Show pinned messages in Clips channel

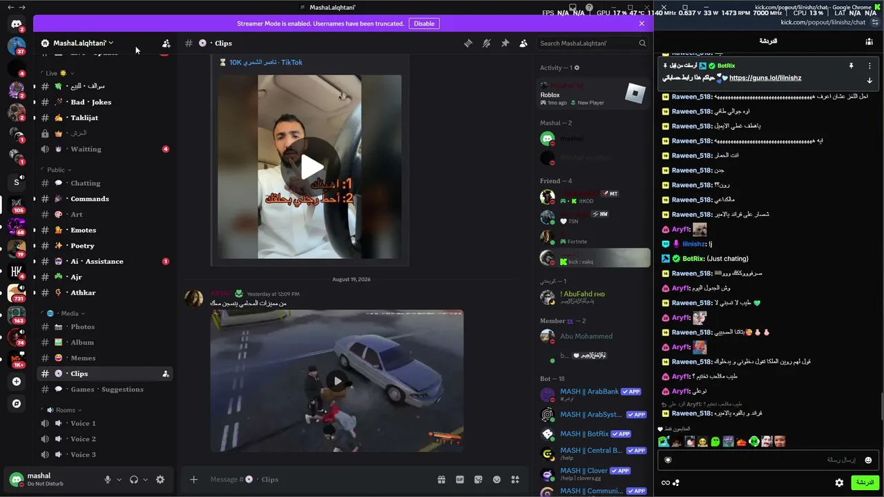[x=505, y=43]
